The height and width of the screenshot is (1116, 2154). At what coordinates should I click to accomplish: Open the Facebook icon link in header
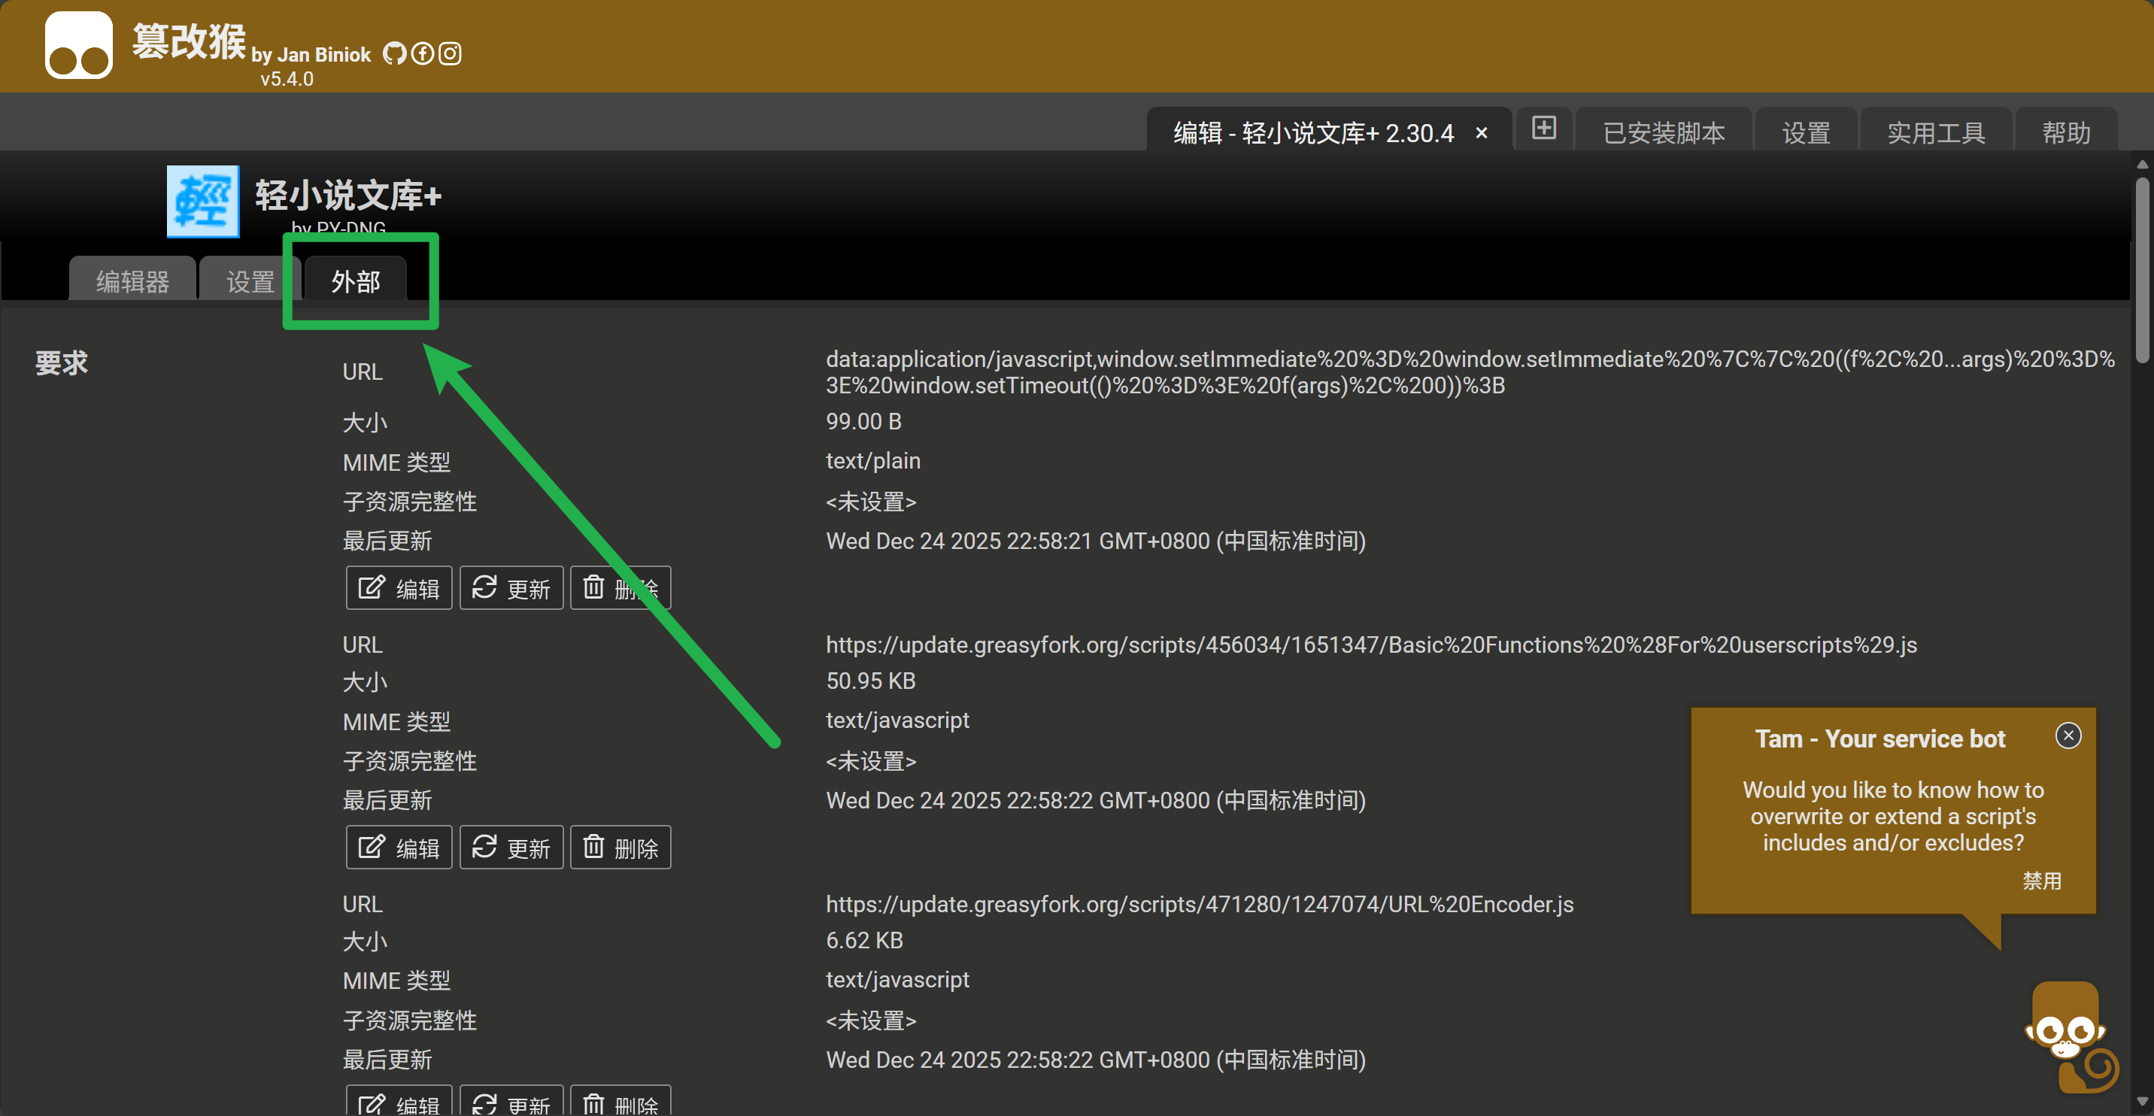point(422,54)
